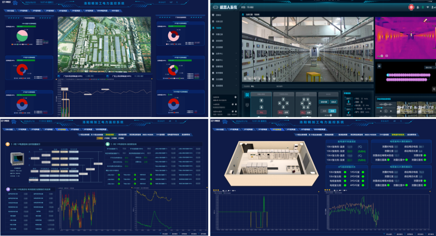Switch robot control to 连续 mode
The height and width of the screenshot is (236, 436).
(x=332, y=111)
